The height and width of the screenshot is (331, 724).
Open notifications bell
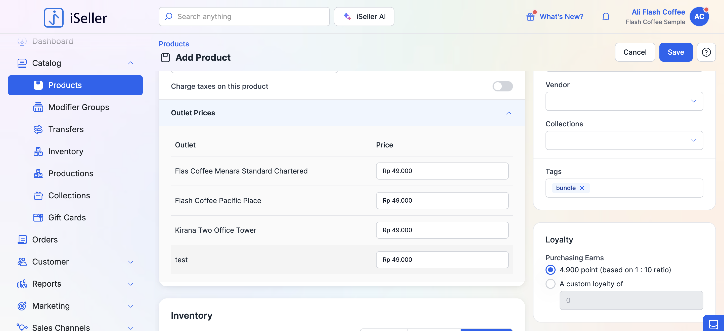click(x=606, y=17)
